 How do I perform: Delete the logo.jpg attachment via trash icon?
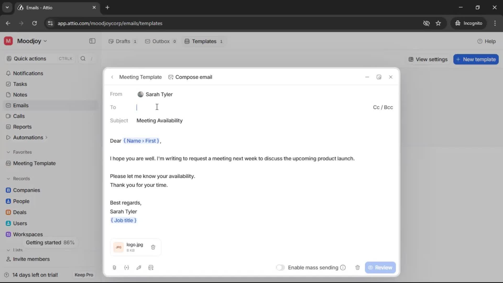tap(153, 247)
